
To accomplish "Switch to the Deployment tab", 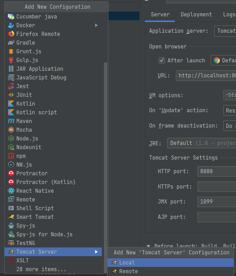I will 196,14.
